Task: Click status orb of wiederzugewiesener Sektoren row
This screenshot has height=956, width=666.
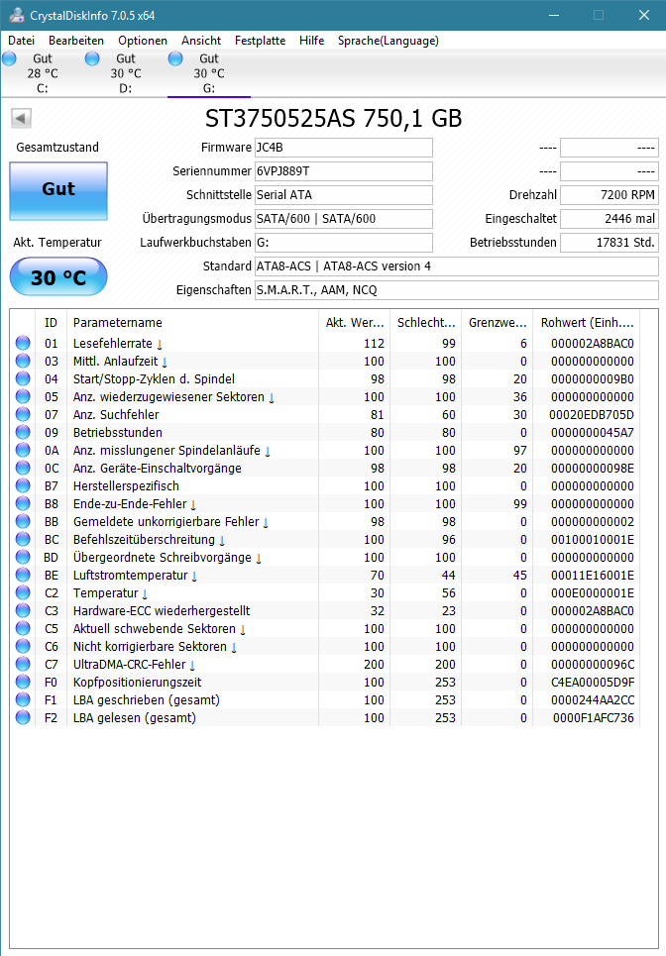Action: click(23, 397)
